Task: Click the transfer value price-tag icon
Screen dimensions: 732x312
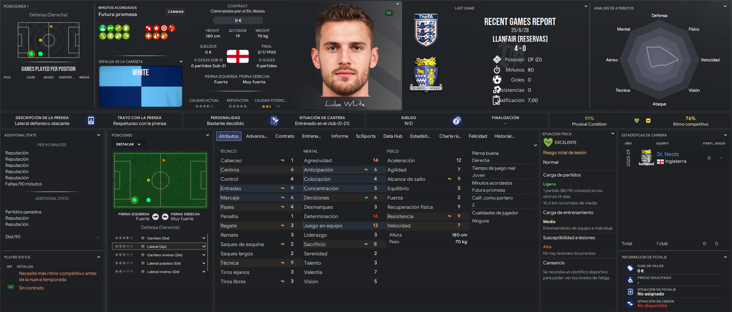Action: click(x=630, y=268)
